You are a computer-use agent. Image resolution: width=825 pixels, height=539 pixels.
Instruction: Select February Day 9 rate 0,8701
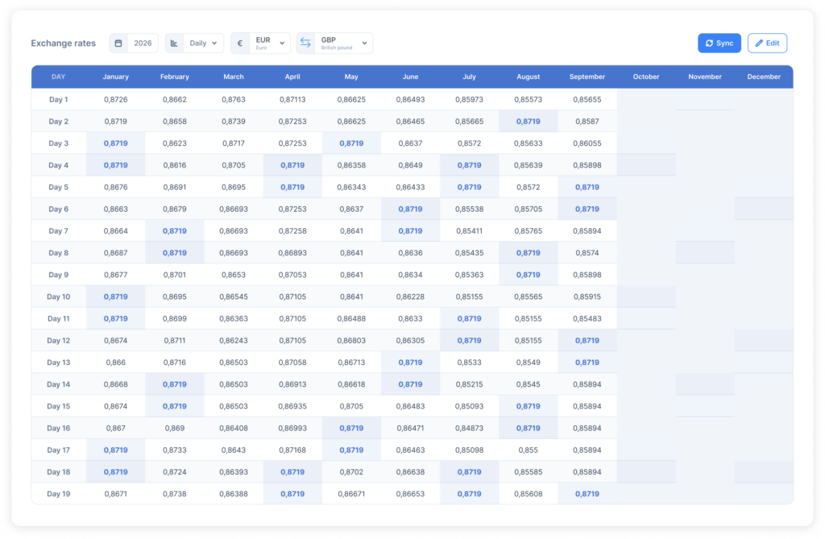(175, 275)
